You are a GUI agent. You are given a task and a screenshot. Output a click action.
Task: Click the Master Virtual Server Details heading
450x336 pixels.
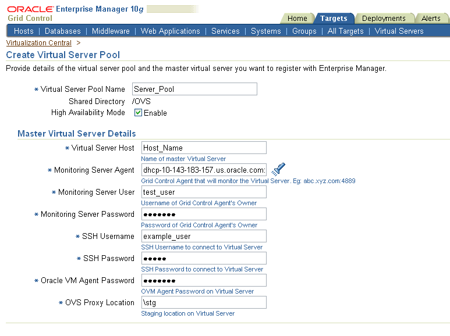[x=77, y=134]
